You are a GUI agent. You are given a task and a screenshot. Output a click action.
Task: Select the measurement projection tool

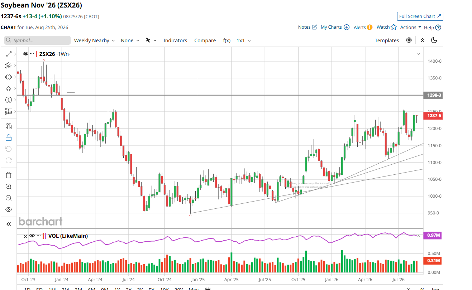[x=9, y=111]
